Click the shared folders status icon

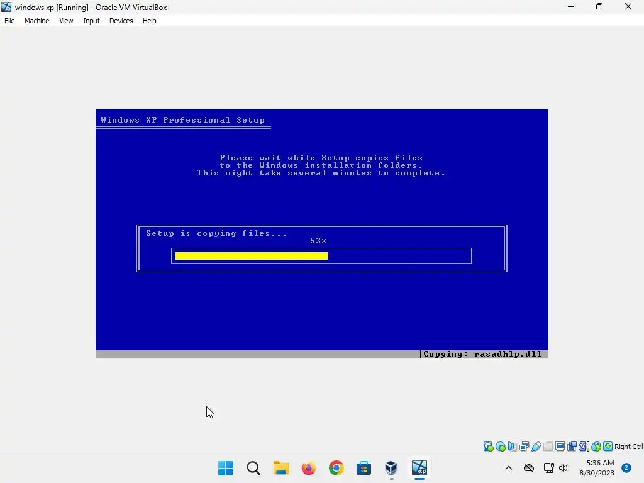(548, 447)
